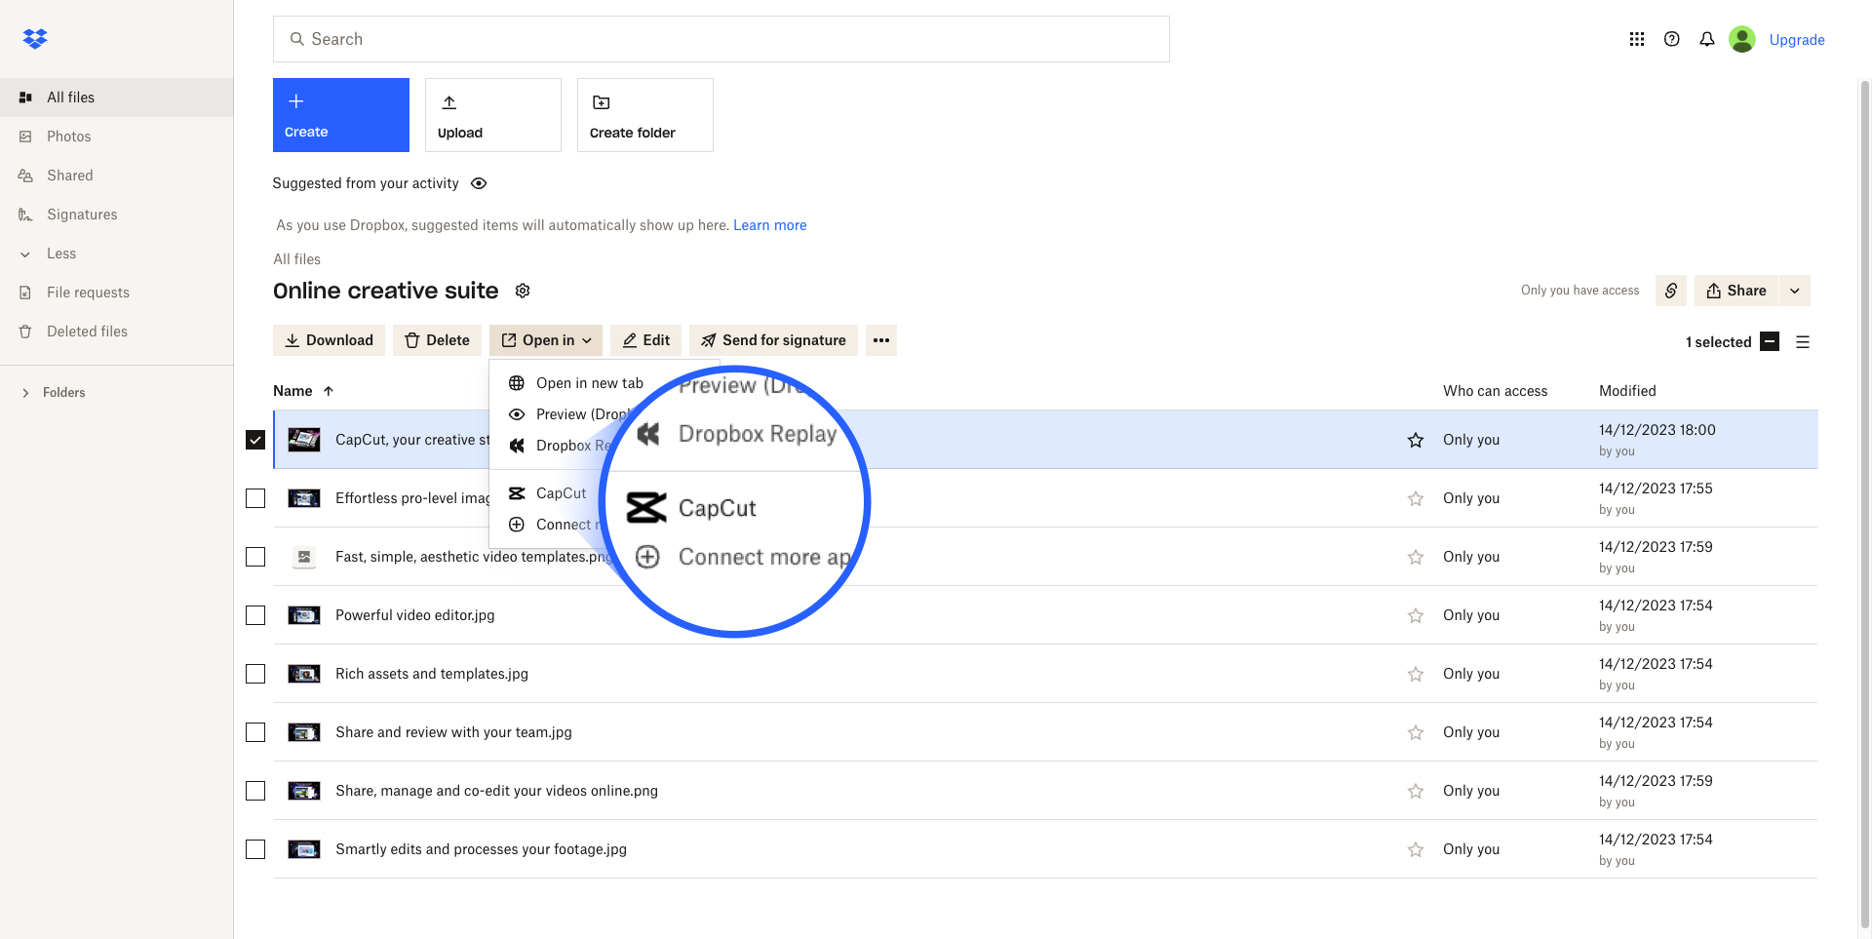Check the Rich assets and templates.jpg checkbox
This screenshot has height=939, width=1872.
point(255,674)
